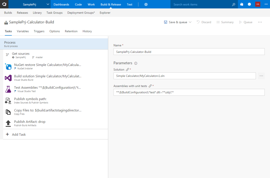
Task: Click the Save & queue button
Action: coord(176,22)
